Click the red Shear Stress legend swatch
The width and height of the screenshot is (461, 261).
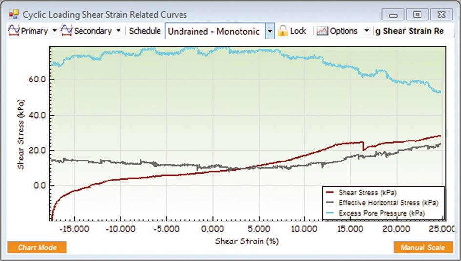(331, 193)
